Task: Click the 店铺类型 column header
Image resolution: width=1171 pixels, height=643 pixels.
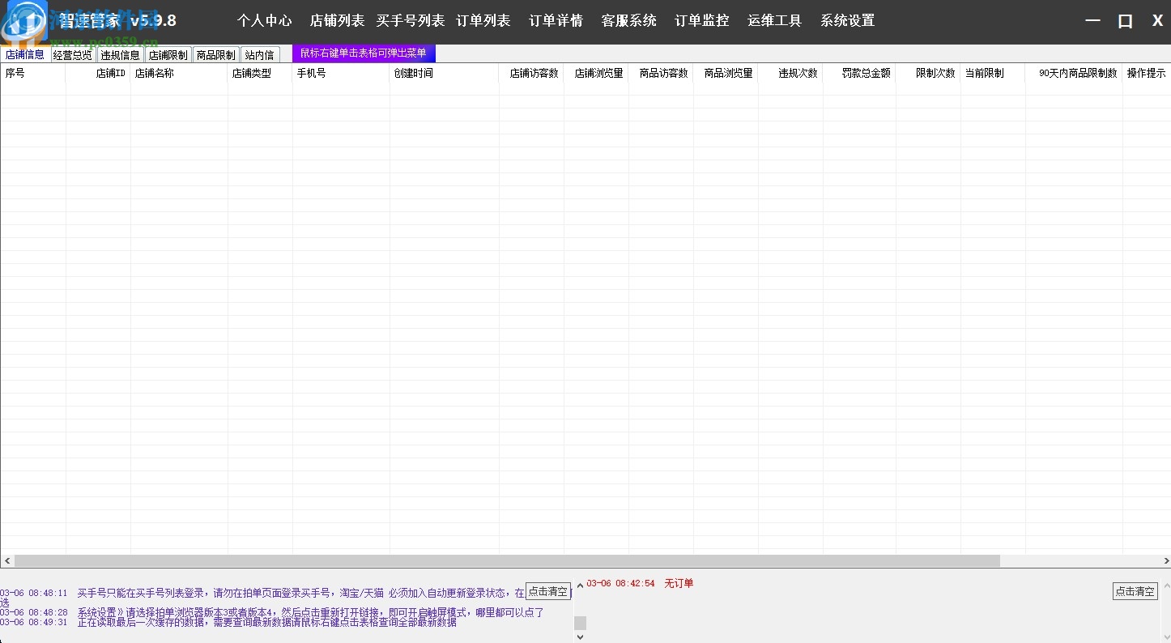Action: click(260, 74)
